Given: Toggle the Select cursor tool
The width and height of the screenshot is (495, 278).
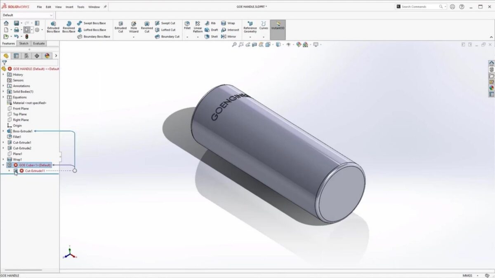Looking at the screenshot, I should click(26, 30).
